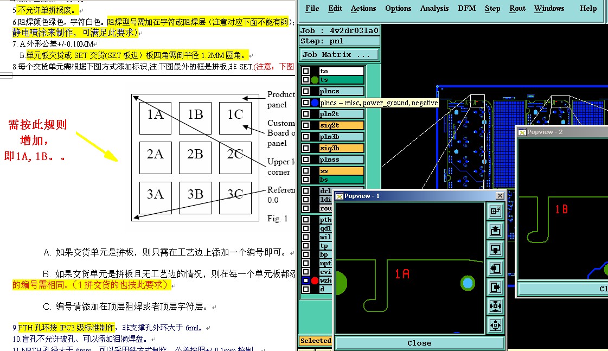The image size is (608, 351).
Task: Pan right in Popview 1
Action: [x=495, y=288]
